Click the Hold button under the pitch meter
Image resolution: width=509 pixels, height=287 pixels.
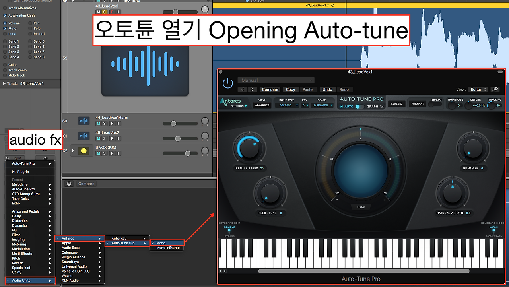361,207
